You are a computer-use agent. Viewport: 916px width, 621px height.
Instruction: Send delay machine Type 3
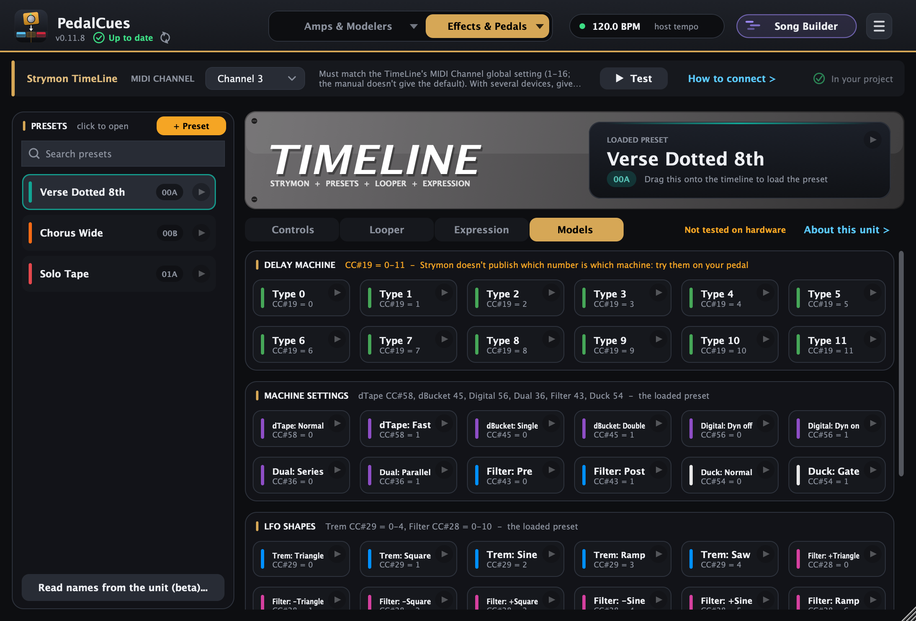click(x=623, y=298)
